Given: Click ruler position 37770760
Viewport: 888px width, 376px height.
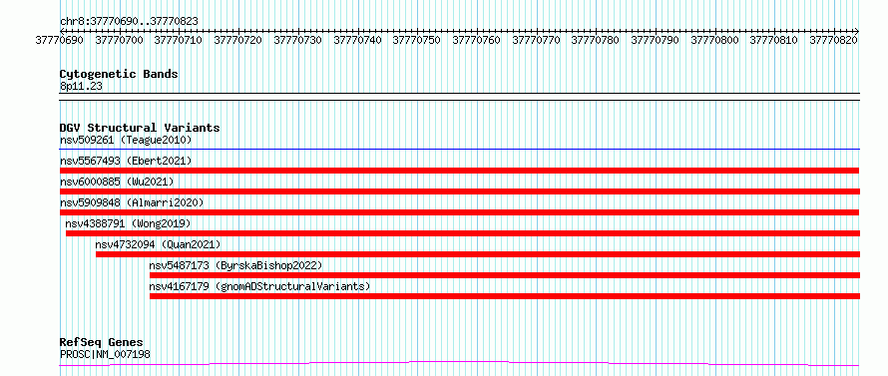Looking at the screenshot, I should [477, 40].
